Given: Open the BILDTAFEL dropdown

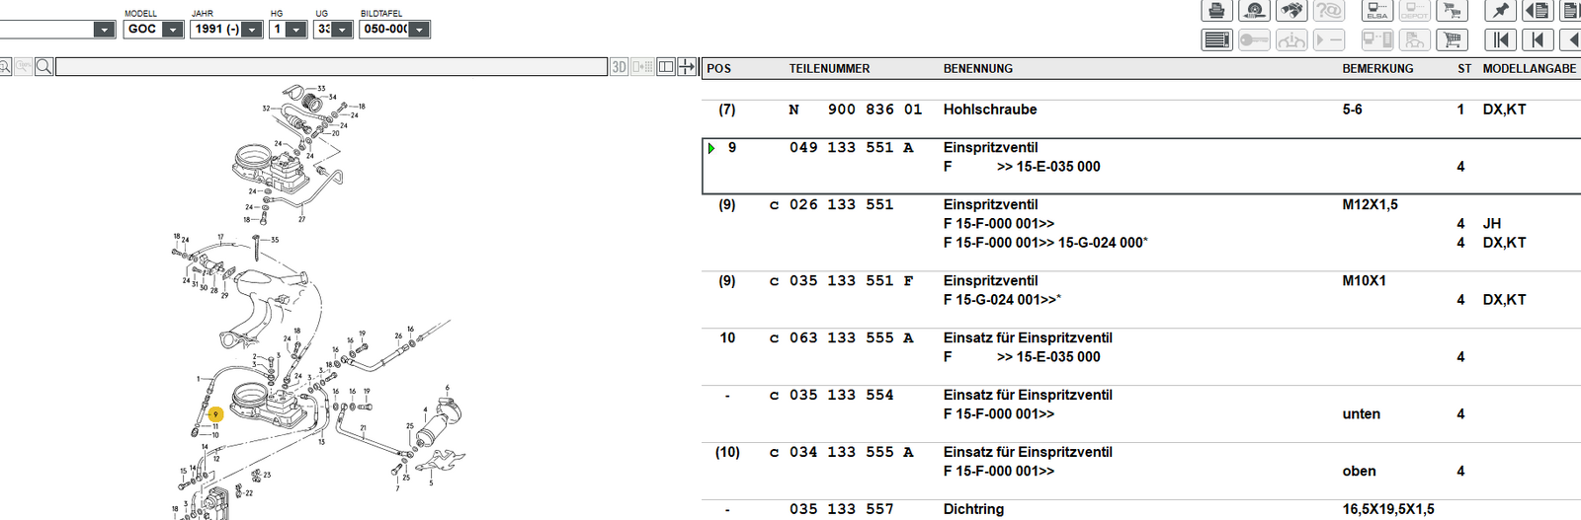Looking at the screenshot, I should click(x=419, y=30).
